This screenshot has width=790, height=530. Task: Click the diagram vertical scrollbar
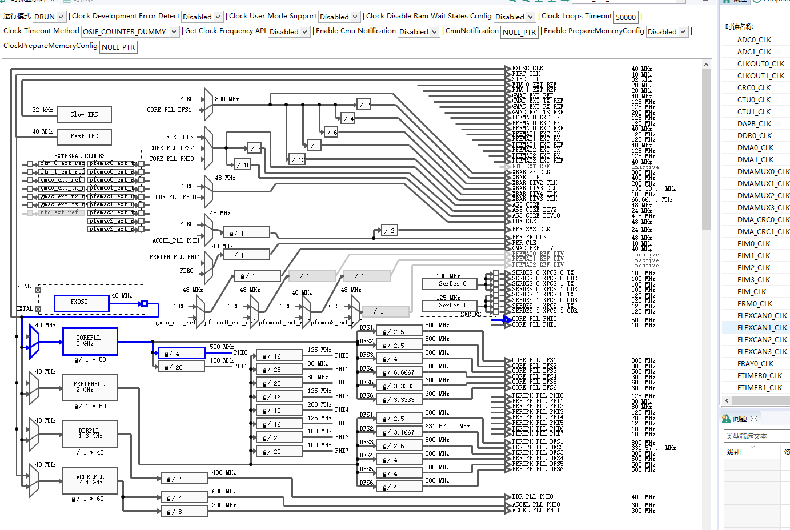(x=707, y=150)
